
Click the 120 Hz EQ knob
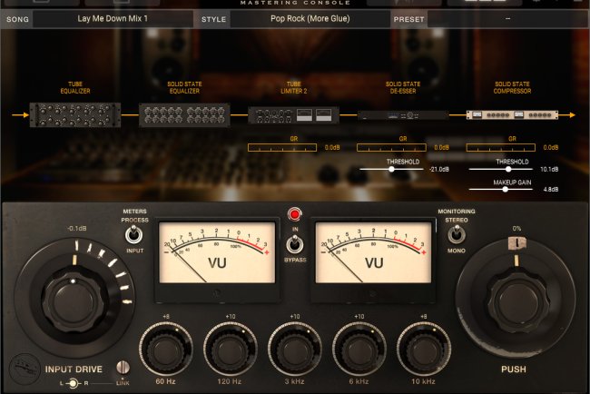coord(231,350)
